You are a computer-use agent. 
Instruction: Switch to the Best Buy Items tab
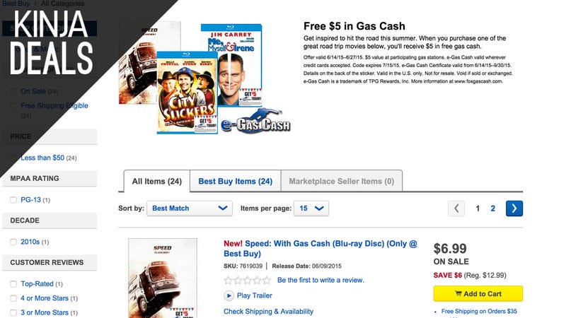click(236, 182)
